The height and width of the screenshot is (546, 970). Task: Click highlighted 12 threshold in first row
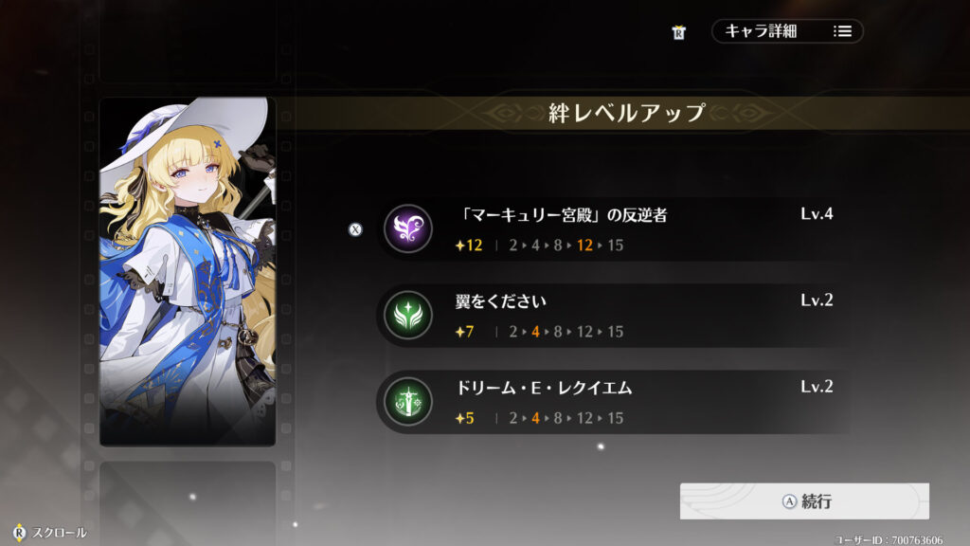[x=584, y=246]
